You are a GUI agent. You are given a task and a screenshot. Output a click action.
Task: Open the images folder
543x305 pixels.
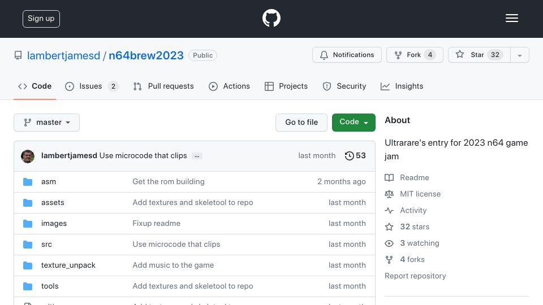[54, 224]
